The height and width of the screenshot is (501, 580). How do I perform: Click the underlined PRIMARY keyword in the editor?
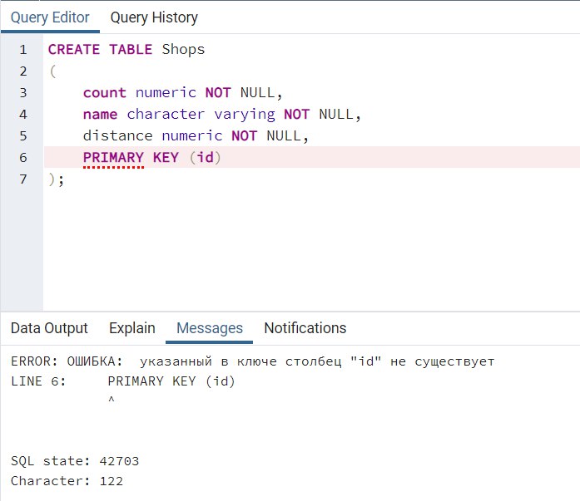click(113, 158)
